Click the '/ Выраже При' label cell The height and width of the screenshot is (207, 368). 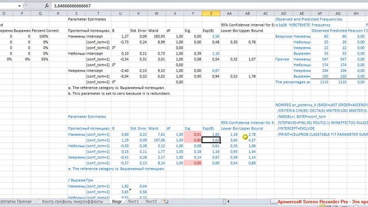(x=80, y=180)
